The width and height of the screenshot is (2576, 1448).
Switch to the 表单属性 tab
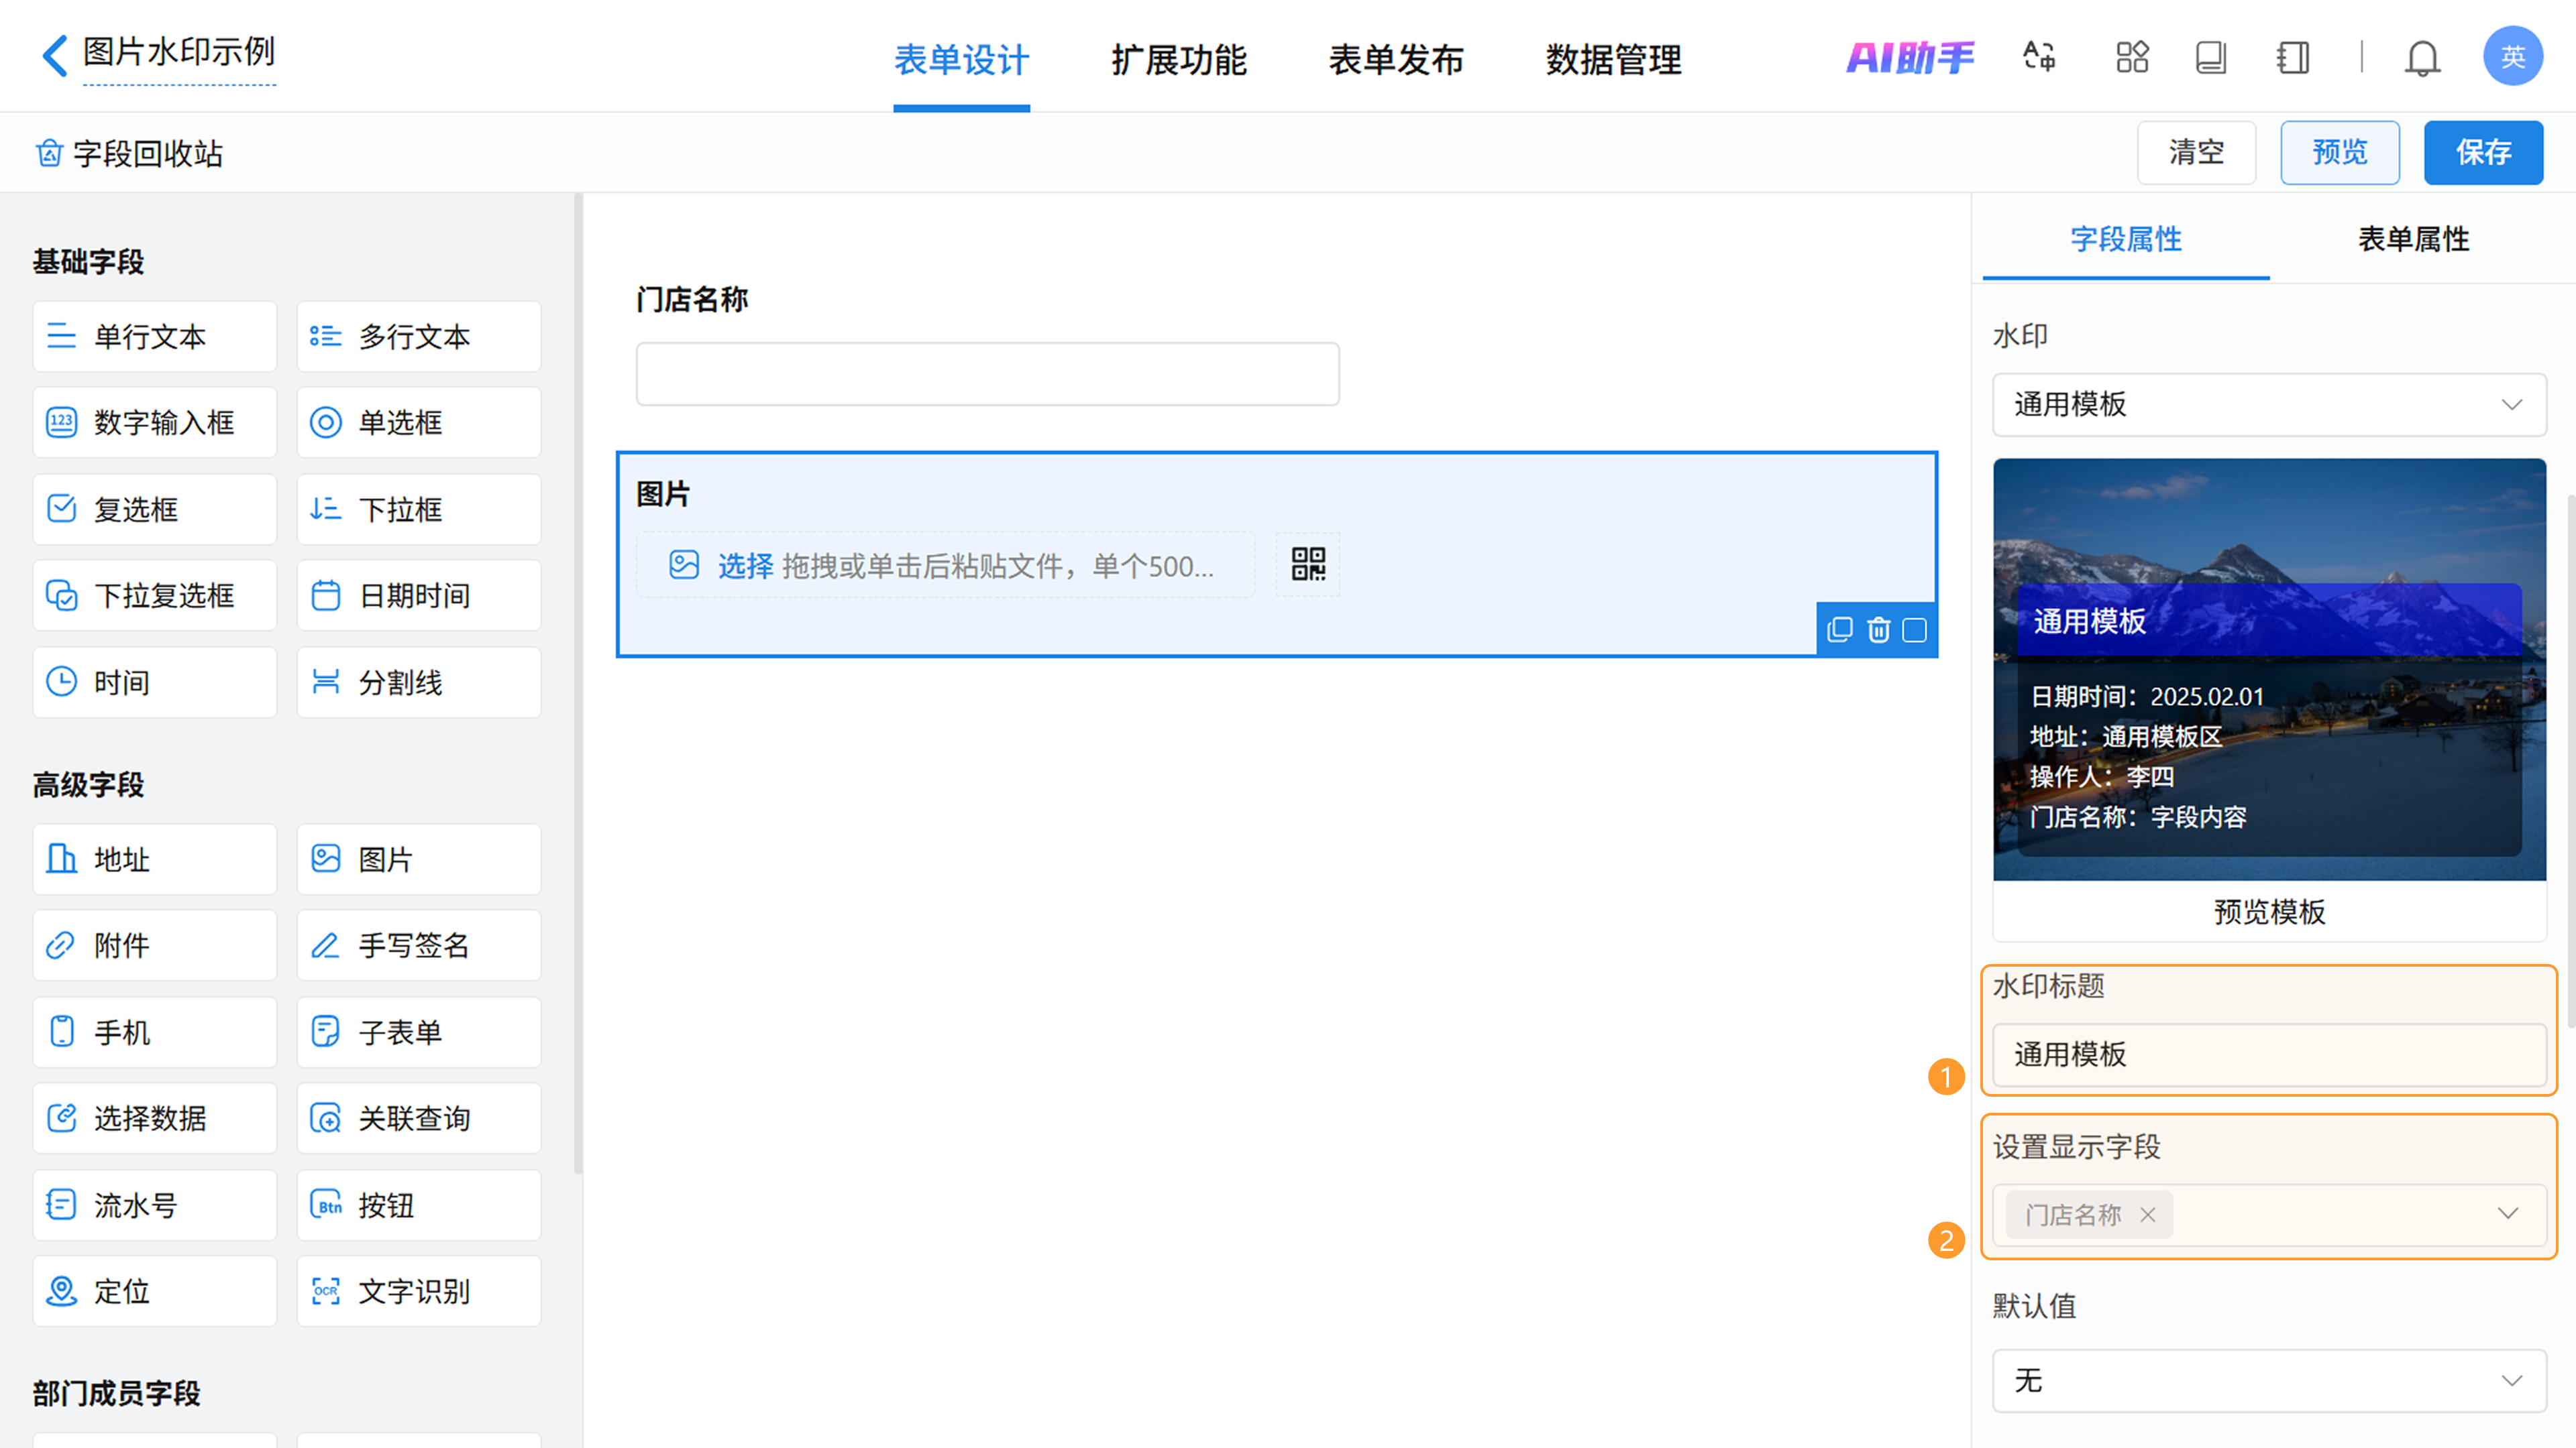pyautogui.click(x=2412, y=239)
